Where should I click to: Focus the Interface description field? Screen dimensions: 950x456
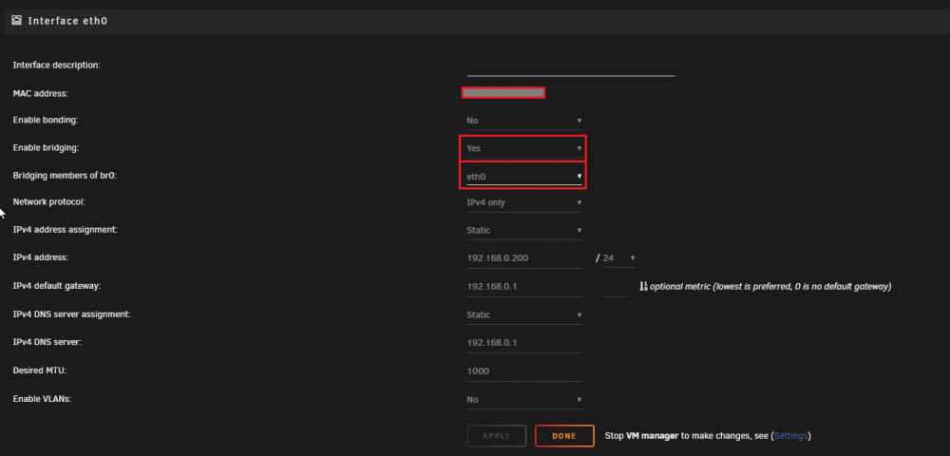[x=571, y=67]
